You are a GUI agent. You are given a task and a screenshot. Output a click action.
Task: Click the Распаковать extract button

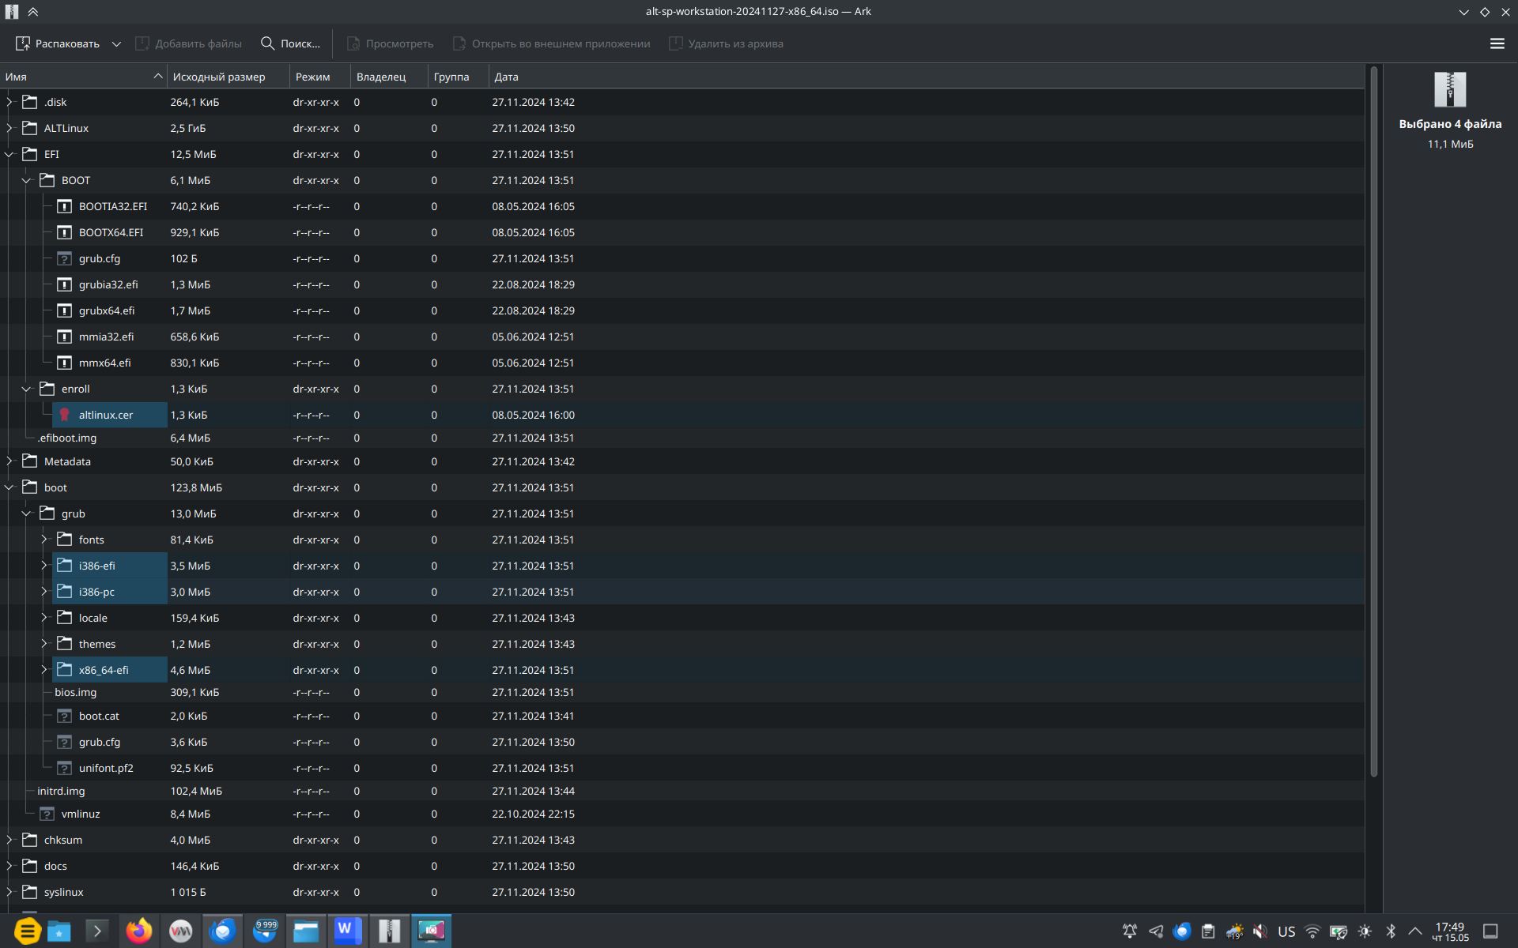[x=57, y=43]
